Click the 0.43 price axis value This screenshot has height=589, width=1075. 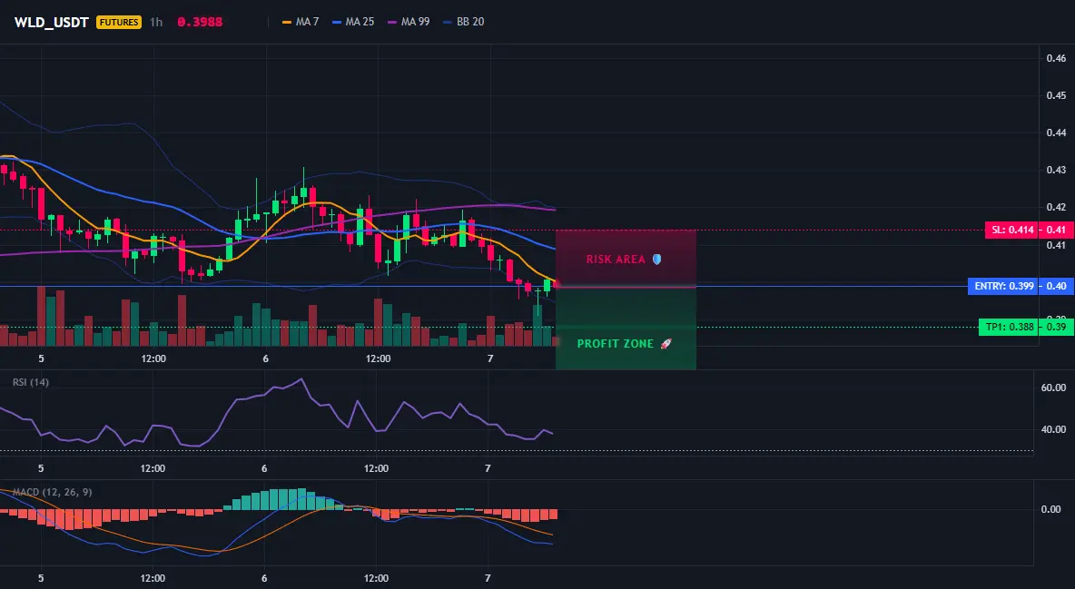pos(1056,170)
